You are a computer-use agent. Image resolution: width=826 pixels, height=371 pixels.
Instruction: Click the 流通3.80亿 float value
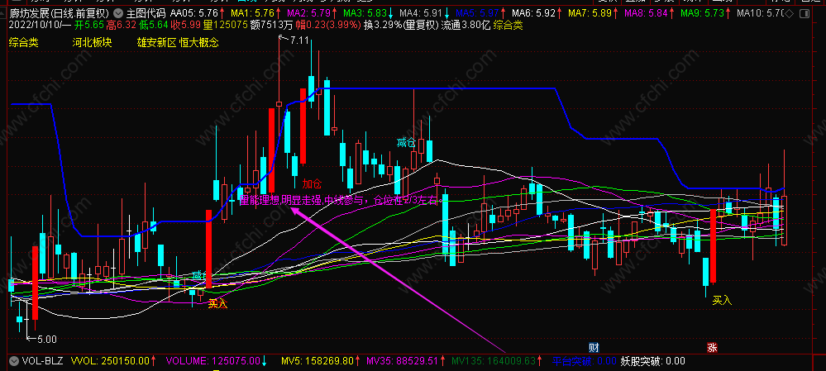(466, 24)
